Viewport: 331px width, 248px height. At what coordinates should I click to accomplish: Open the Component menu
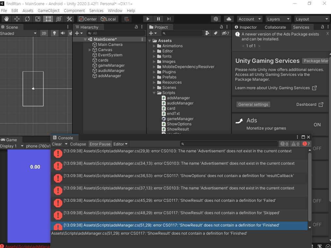pos(74,10)
